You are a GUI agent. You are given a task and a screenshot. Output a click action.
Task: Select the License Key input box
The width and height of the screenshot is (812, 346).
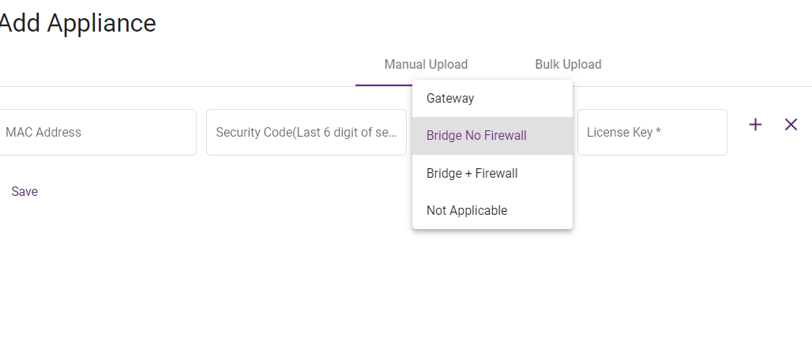[x=652, y=133]
